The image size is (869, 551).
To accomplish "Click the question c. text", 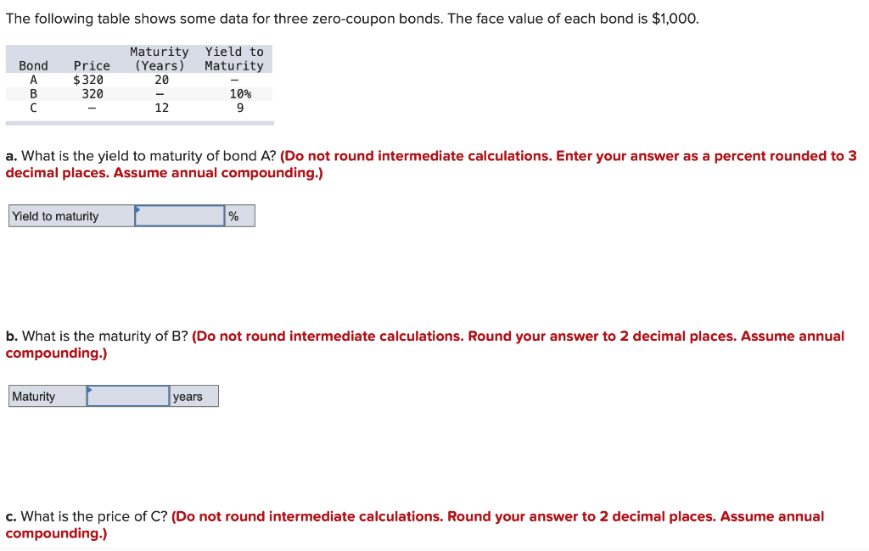I will pos(85,516).
